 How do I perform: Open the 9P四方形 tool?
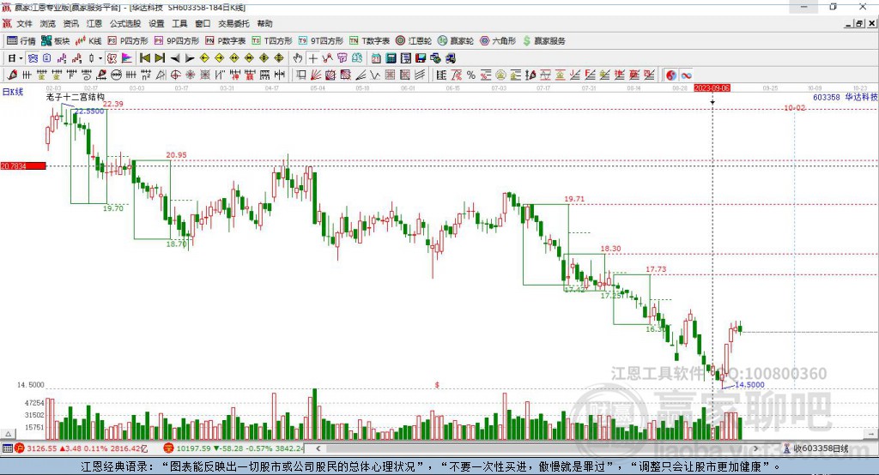(177, 41)
